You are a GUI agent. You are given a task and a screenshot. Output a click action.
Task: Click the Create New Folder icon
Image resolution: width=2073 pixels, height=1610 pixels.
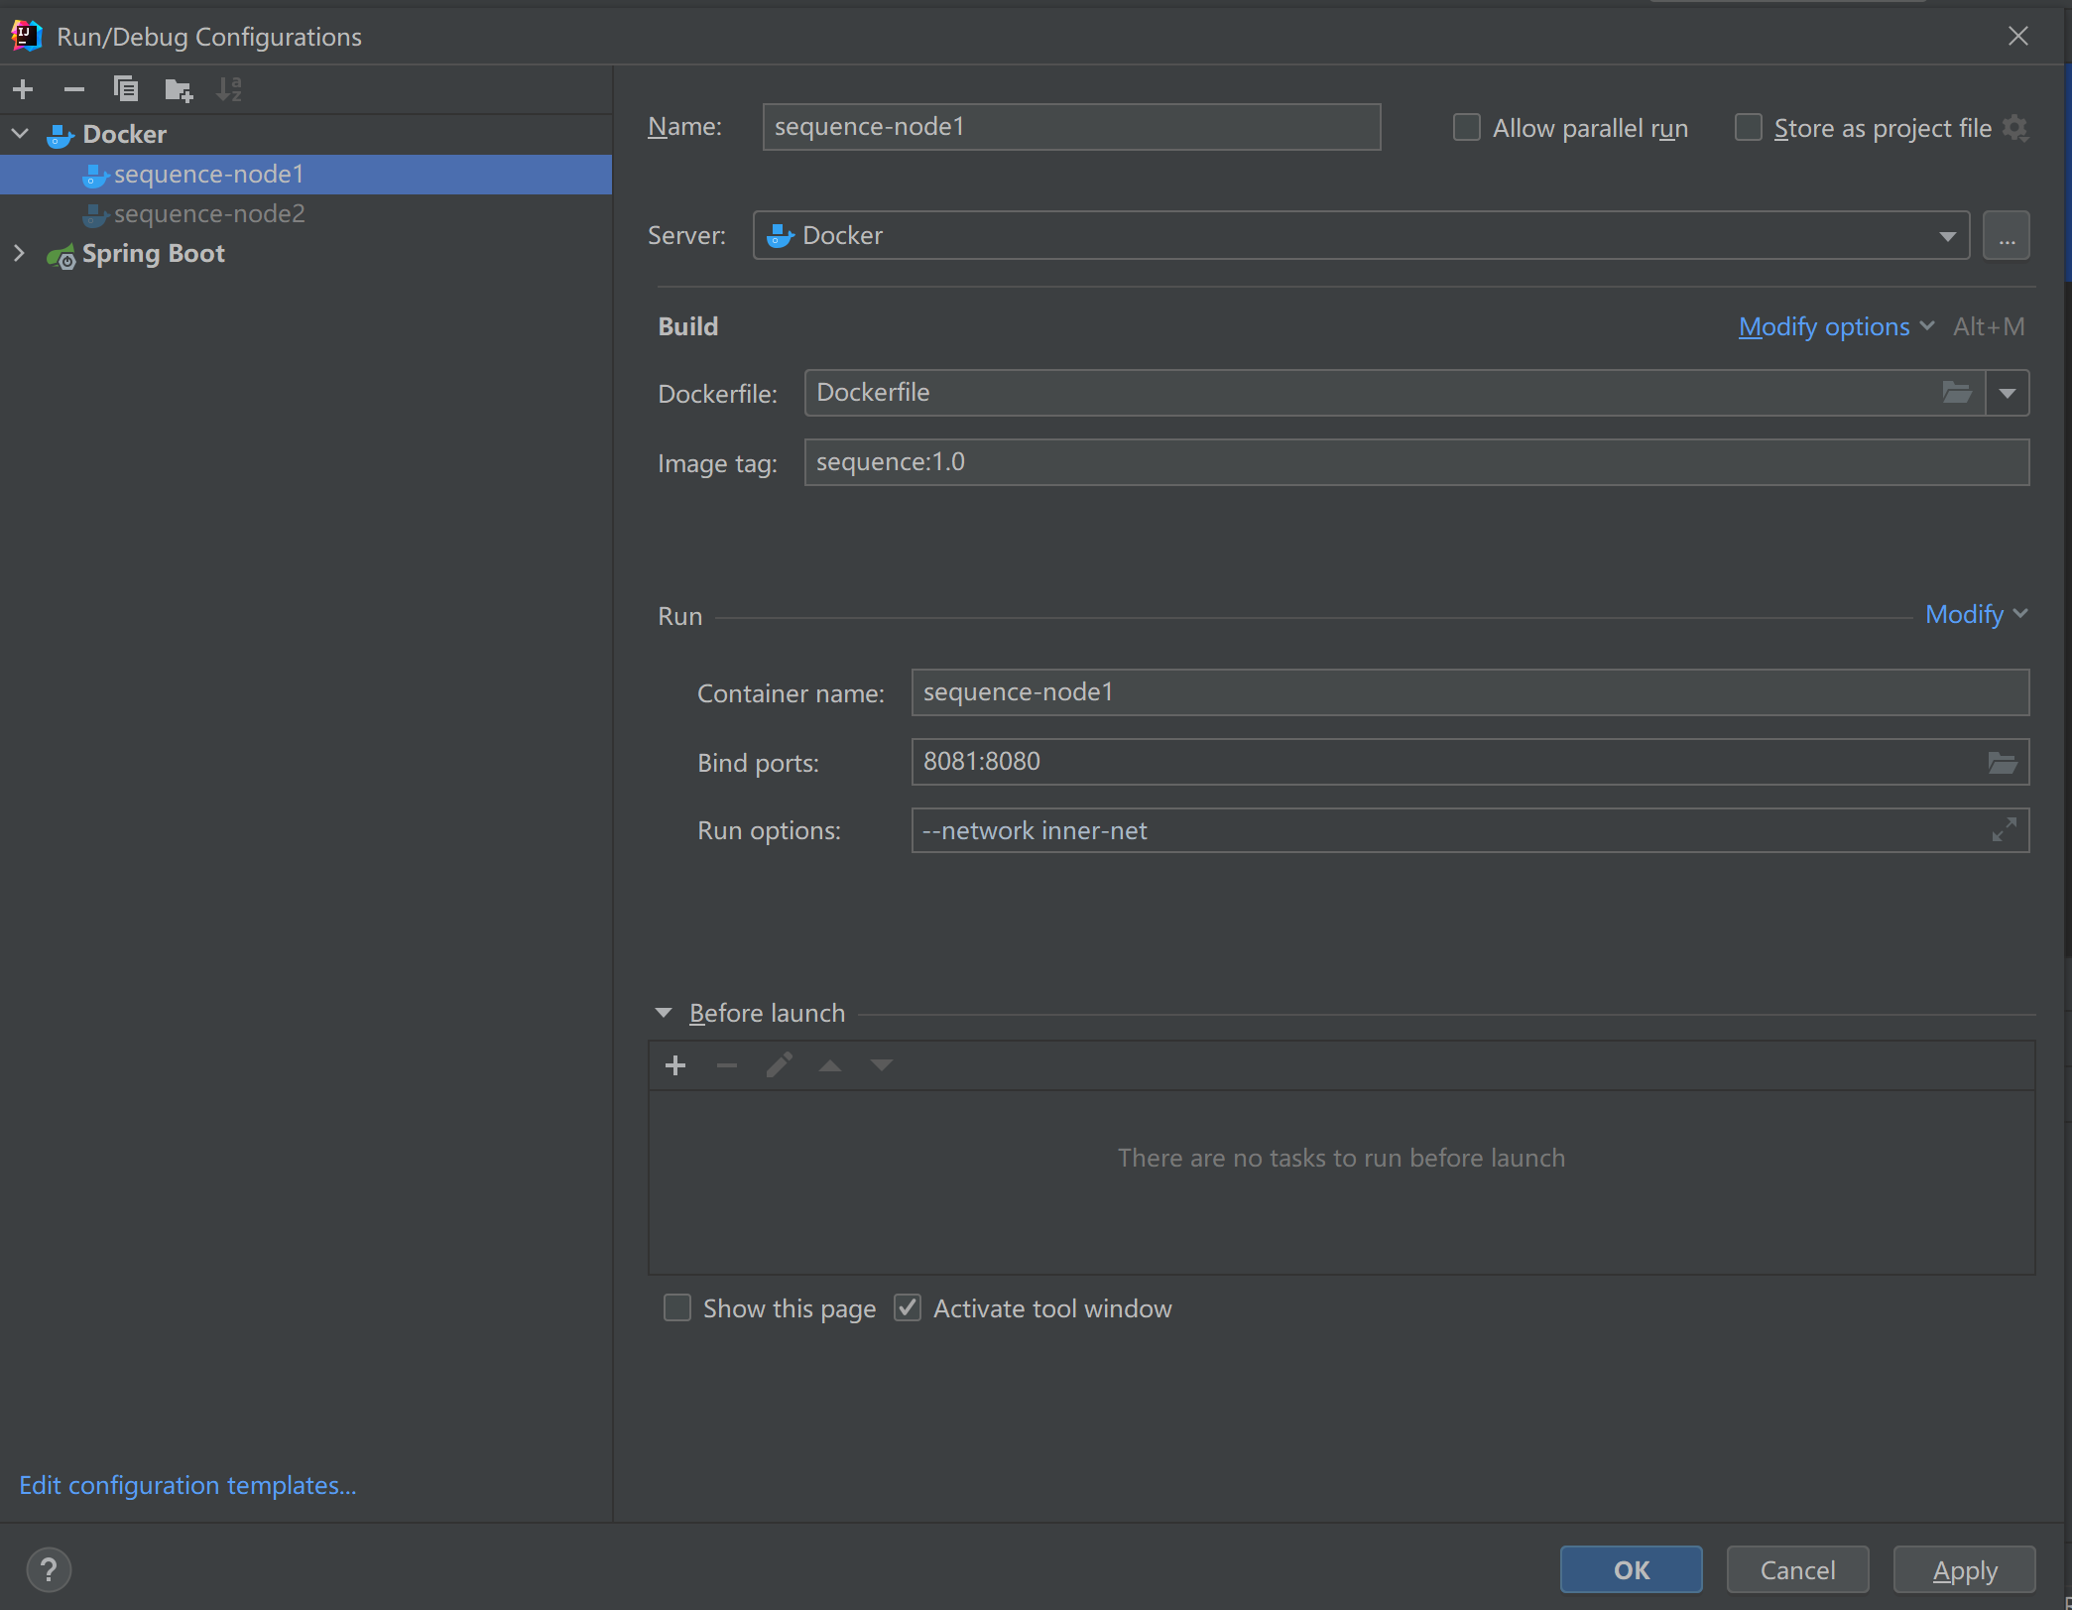click(x=179, y=90)
